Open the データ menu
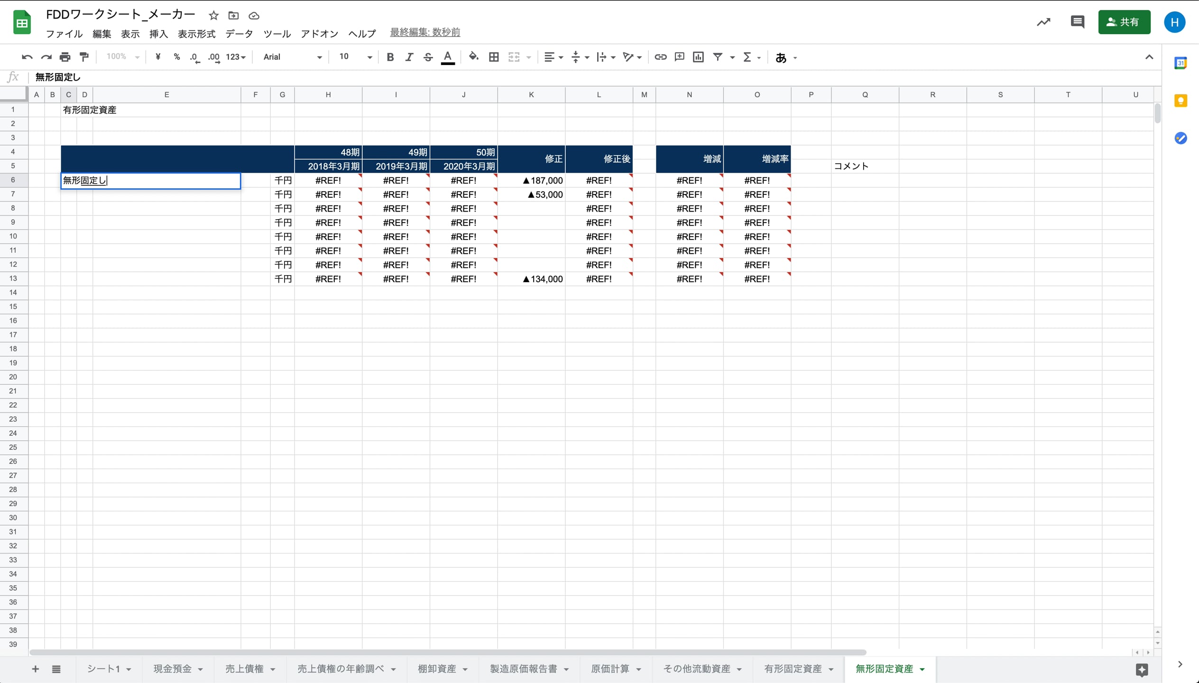The width and height of the screenshot is (1199, 683). pos(239,34)
